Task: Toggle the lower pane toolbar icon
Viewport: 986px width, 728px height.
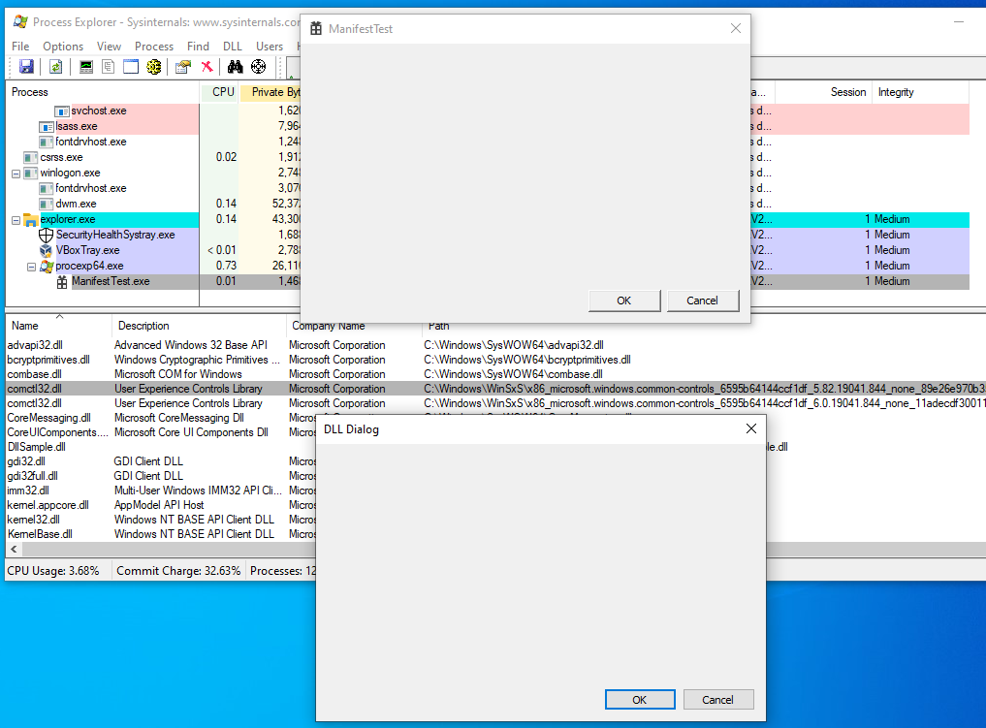Action: point(131,67)
